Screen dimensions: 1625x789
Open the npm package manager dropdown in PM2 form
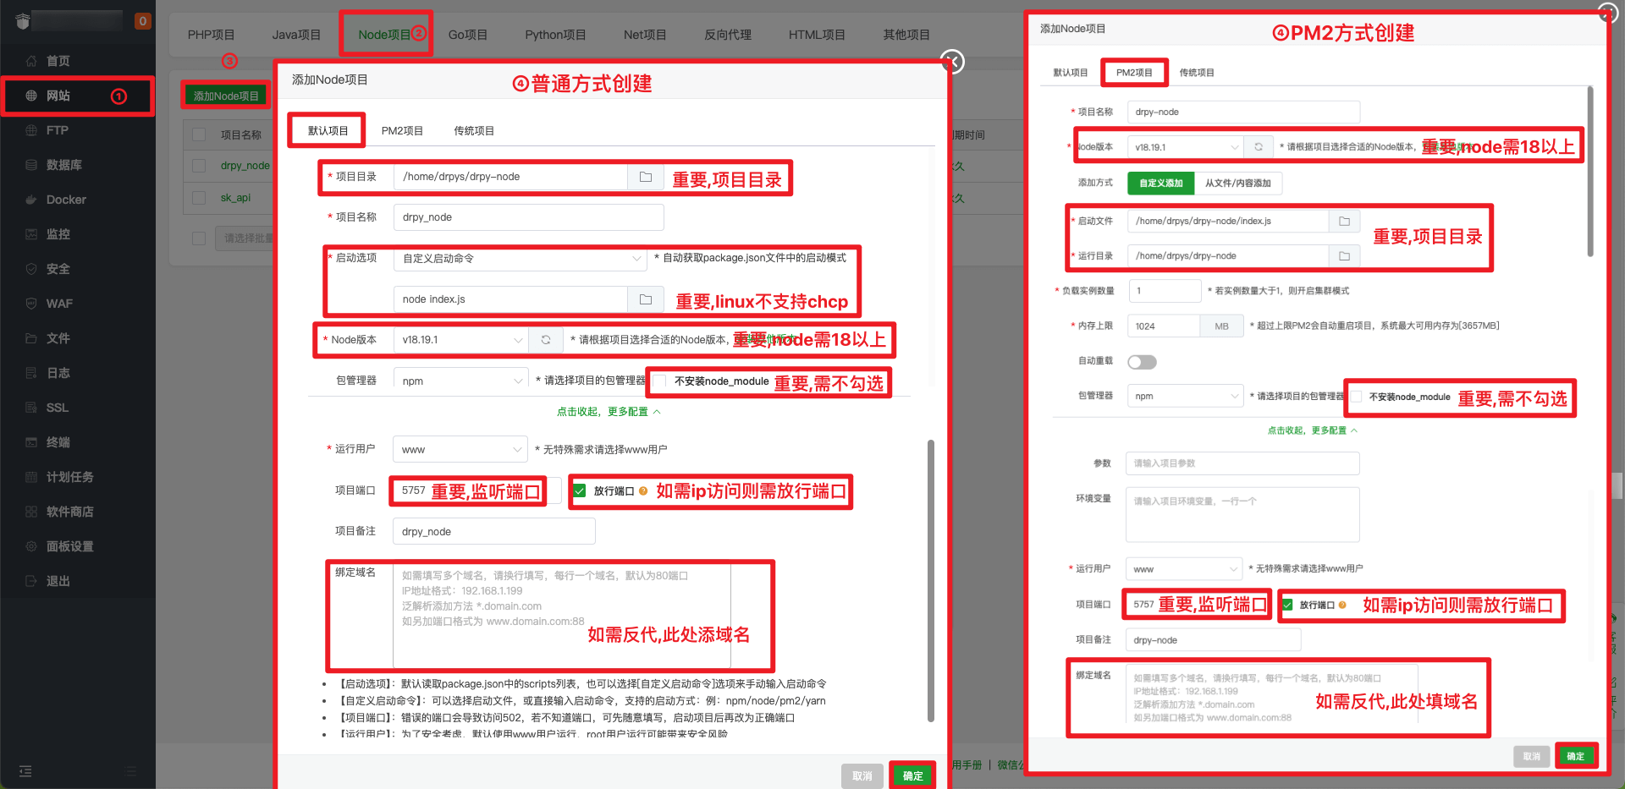tap(1184, 397)
